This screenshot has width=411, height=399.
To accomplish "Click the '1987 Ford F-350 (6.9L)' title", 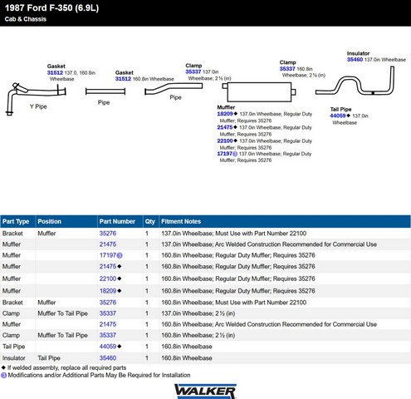I will [x=51, y=8].
